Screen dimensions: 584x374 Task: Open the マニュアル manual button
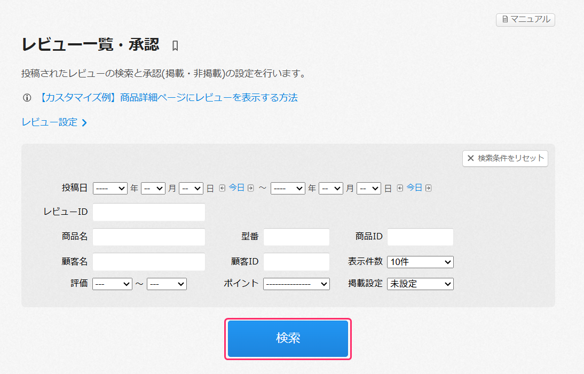tap(525, 20)
